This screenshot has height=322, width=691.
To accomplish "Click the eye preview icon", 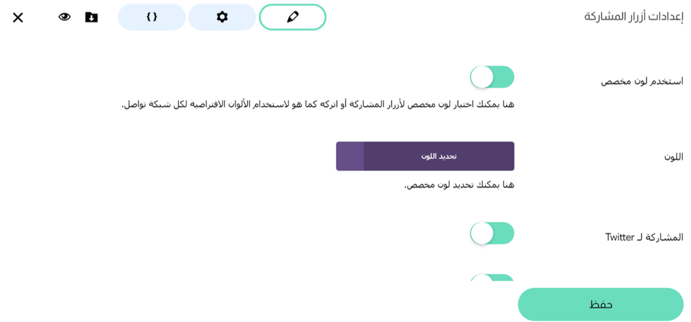I will pos(64,17).
